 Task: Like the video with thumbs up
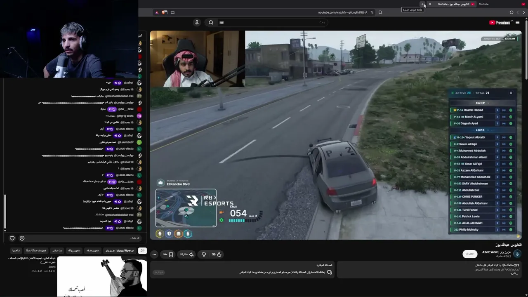(x=217, y=255)
